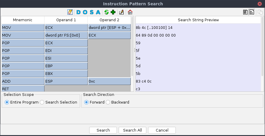
Task: Click the RET mnemonic cell
Action: [x=23, y=89]
